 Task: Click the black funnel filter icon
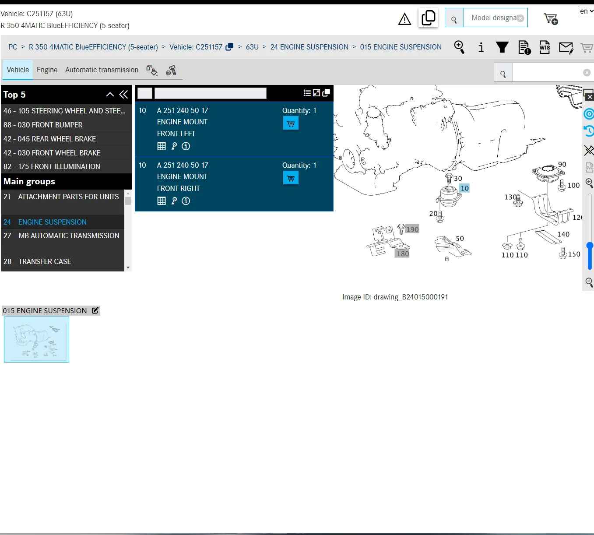[x=502, y=47]
